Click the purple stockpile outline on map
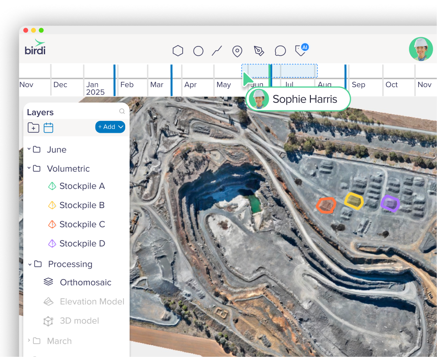Viewport: 437px width, 357px height. (x=390, y=203)
